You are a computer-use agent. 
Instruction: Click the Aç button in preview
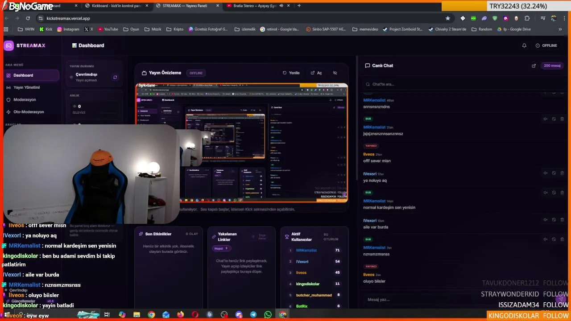tap(316, 73)
